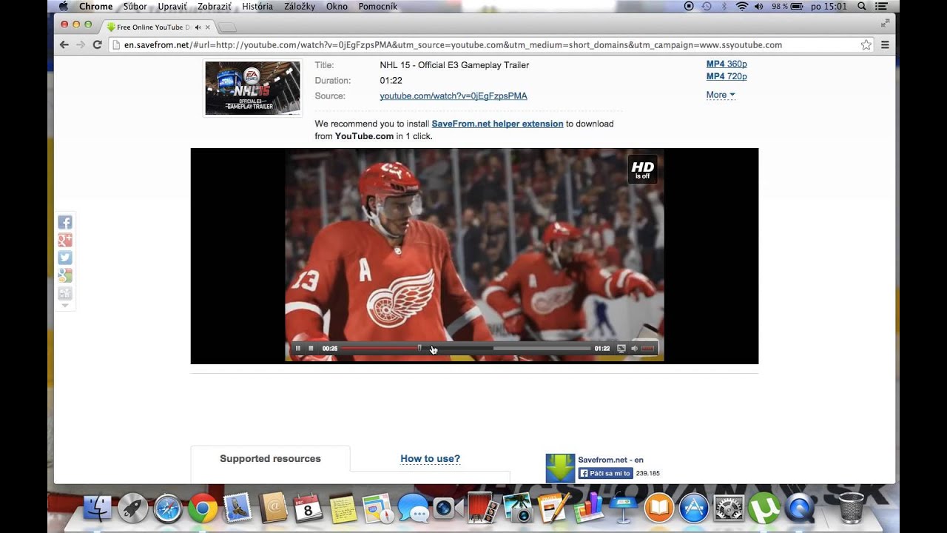The width and height of the screenshot is (947, 533).
Task: Open the Okno menu
Action: 337,7
